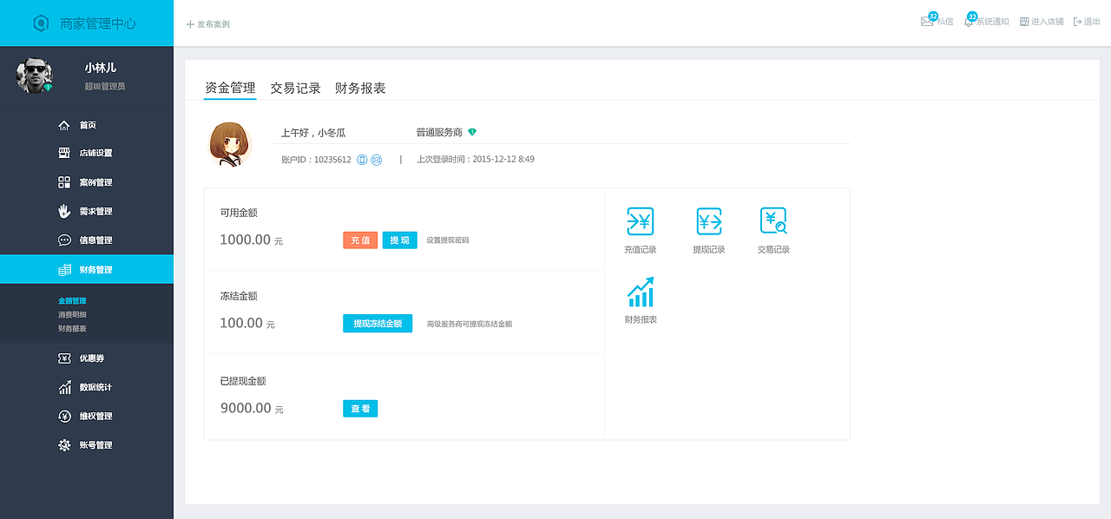Click the mail icon beside the account ID
Viewport: 1111px width, 519px height.
377,160
